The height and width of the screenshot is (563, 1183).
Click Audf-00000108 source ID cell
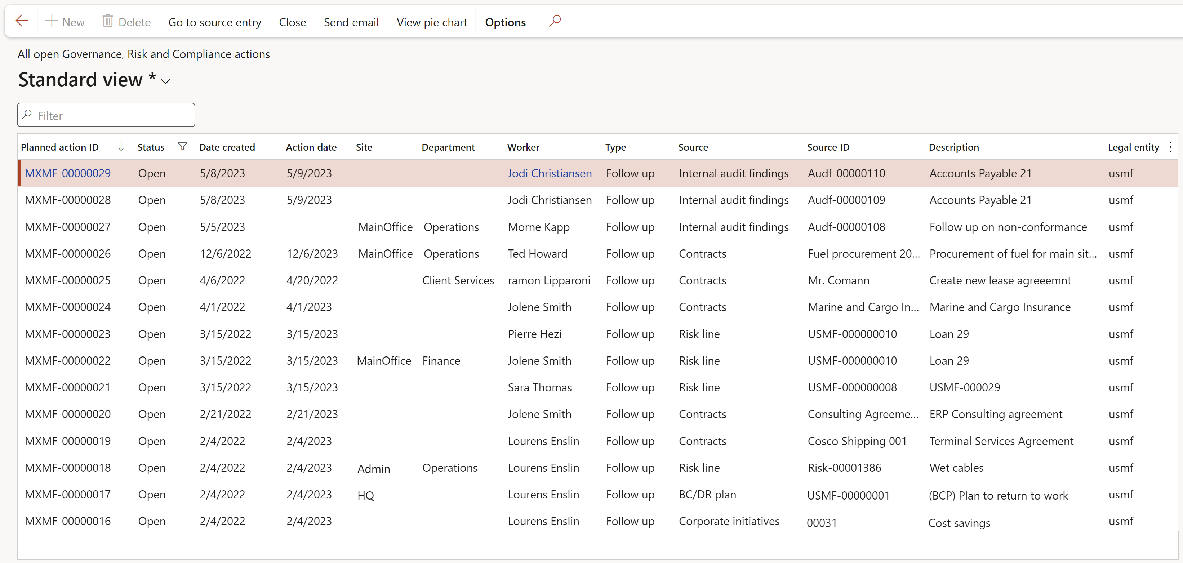(846, 227)
